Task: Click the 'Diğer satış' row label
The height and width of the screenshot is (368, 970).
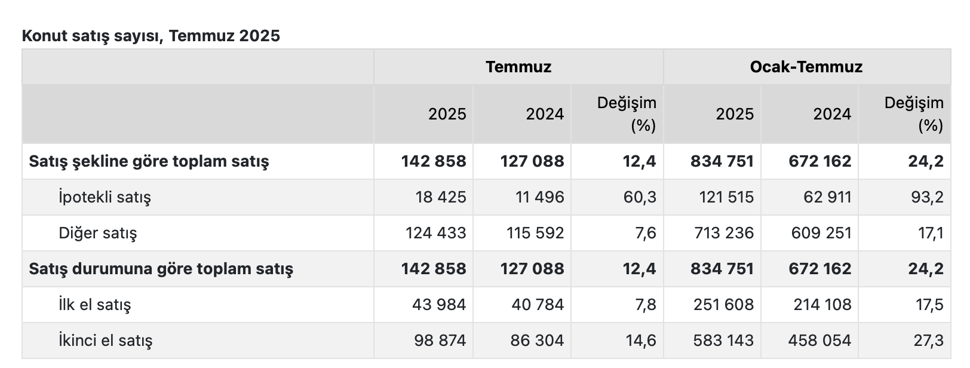Action: (x=97, y=233)
